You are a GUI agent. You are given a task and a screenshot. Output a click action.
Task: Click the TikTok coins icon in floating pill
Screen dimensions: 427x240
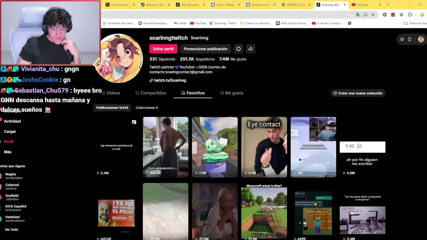coord(402,39)
